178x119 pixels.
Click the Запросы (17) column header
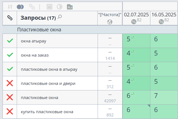[57, 18]
